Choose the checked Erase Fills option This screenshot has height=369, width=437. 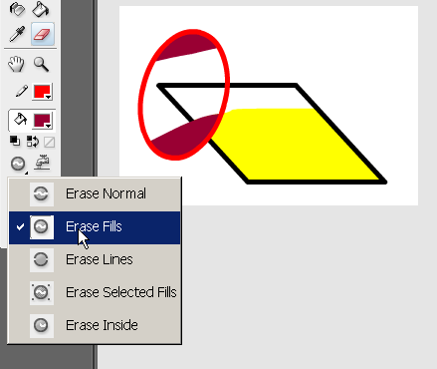tap(95, 227)
